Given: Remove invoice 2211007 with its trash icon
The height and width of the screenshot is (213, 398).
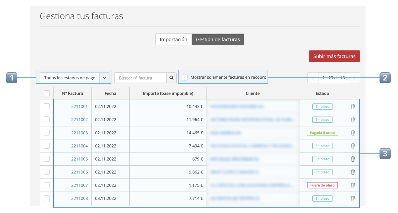Looking at the screenshot, I should coord(353,185).
